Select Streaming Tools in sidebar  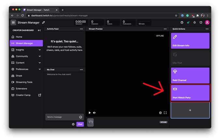tap(25, 82)
